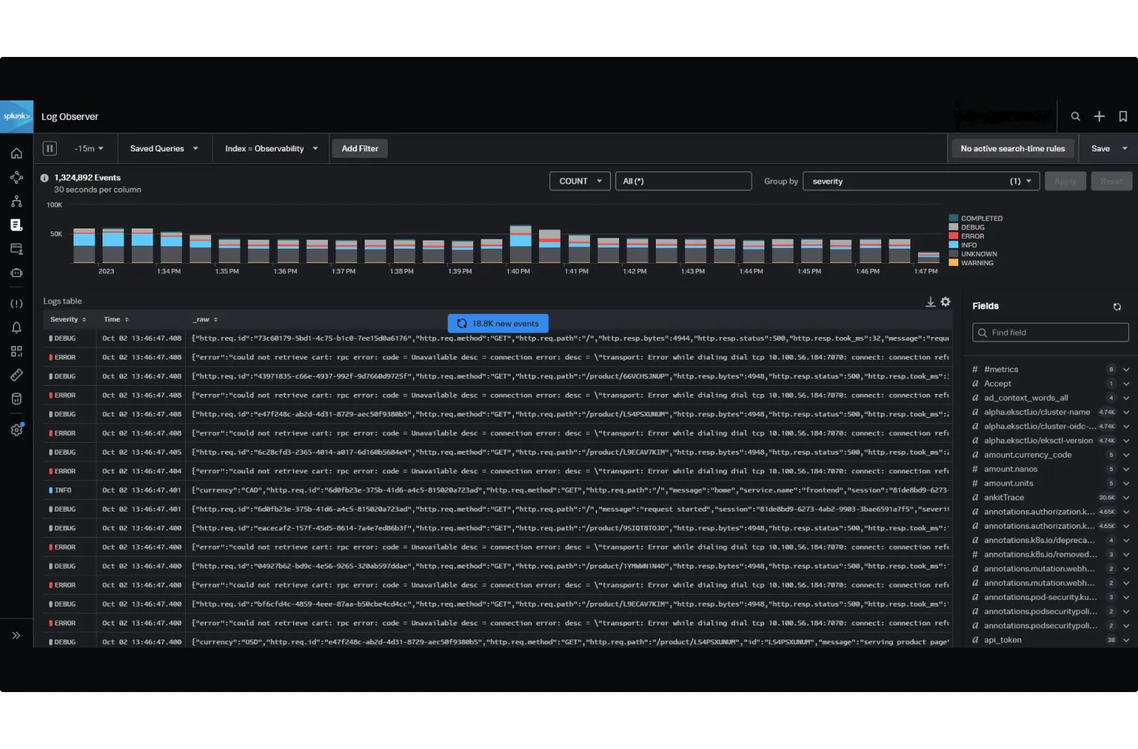Image resolution: width=1138 pixels, height=749 pixels.
Task: Open the Alerts notification bell icon
Action: tap(16, 327)
